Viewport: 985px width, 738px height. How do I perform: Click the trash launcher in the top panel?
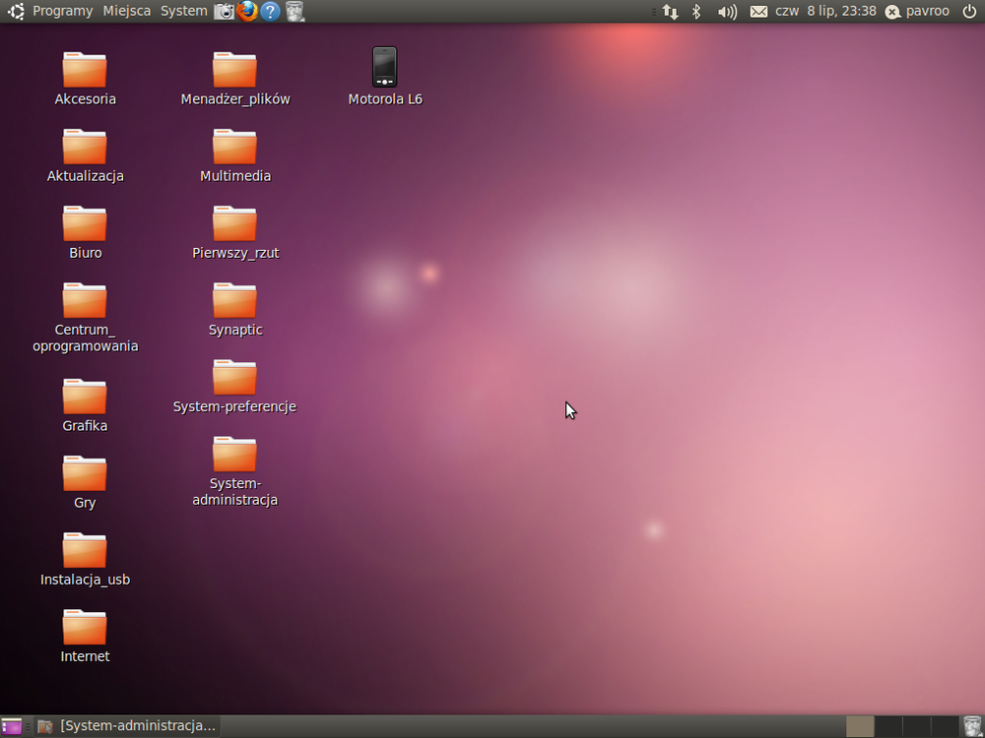[x=294, y=11]
